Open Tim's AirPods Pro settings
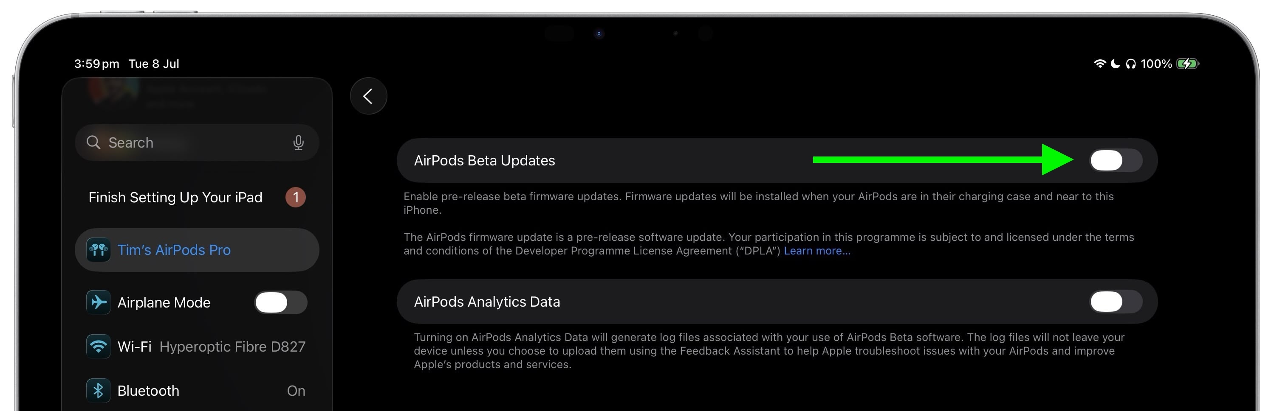 tap(197, 250)
